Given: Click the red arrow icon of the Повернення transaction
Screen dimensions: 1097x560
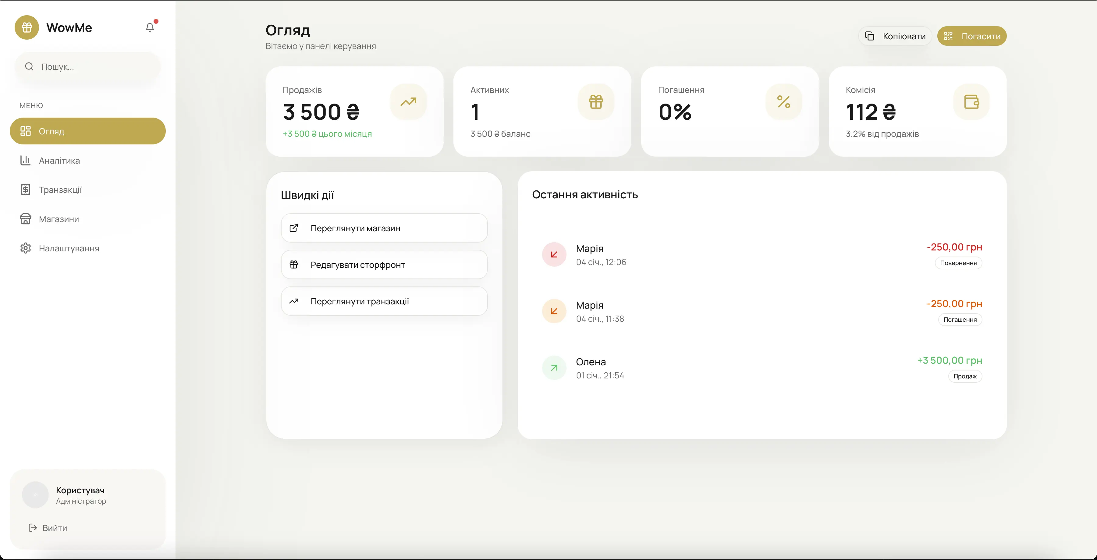Looking at the screenshot, I should pyautogui.click(x=554, y=255).
